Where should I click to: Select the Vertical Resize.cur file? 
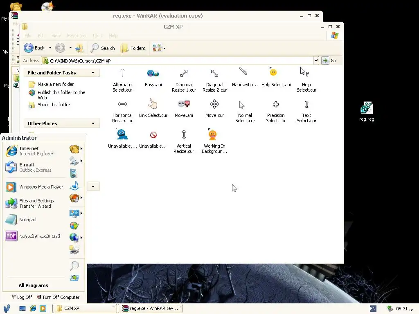click(x=184, y=141)
